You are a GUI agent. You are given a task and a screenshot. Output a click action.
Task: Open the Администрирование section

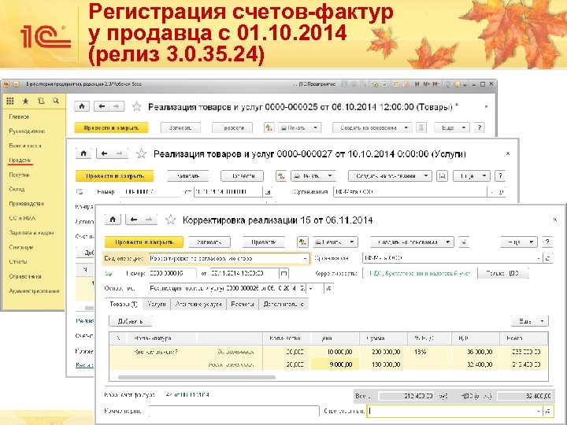(34, 291)
